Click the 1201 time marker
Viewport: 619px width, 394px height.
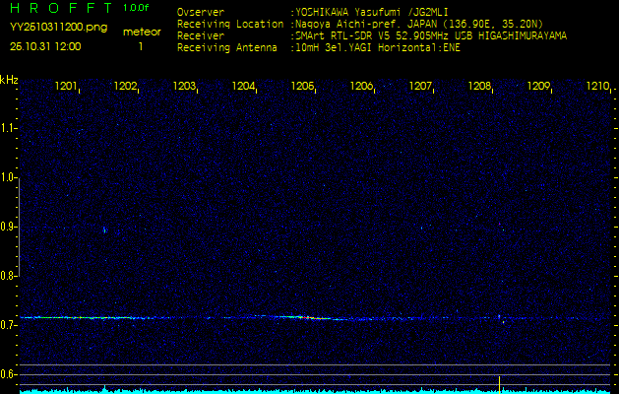(x=67, y=87)
